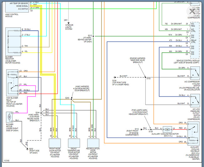
Task: Click circuit number 762
Action: coord(166,24)
